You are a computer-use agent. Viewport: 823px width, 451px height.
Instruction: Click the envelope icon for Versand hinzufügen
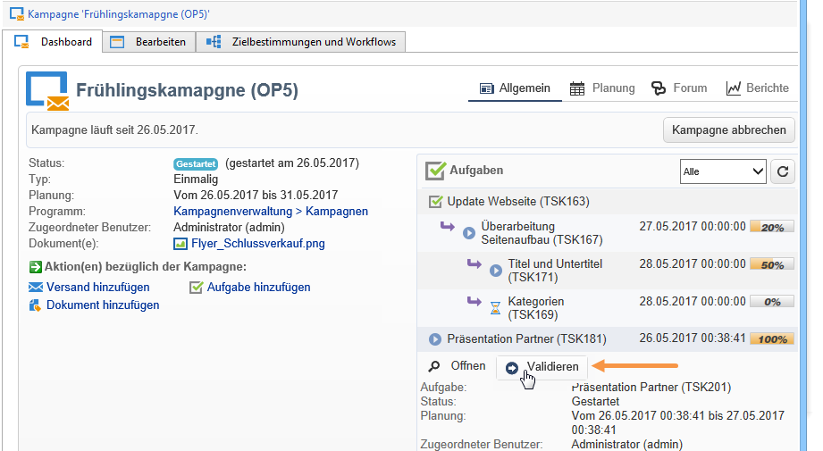coord(36,288)
